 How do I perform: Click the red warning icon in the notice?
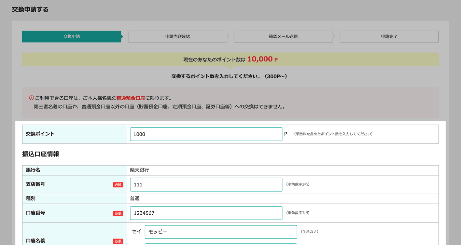(31, 98)
